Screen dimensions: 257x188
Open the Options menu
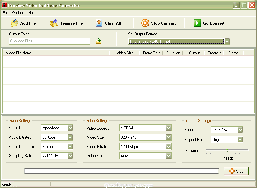coord(18,13)
